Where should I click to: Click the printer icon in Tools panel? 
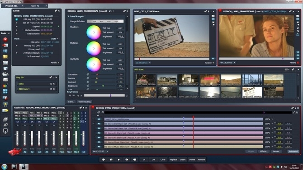tap(5, 74)
